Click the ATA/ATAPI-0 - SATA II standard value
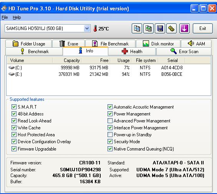The width and height of the screenshot is (217, 194). pos(178,163)
